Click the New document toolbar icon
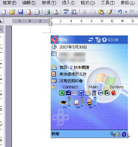This screenshot has width=138, height=147. click(4, 12)
